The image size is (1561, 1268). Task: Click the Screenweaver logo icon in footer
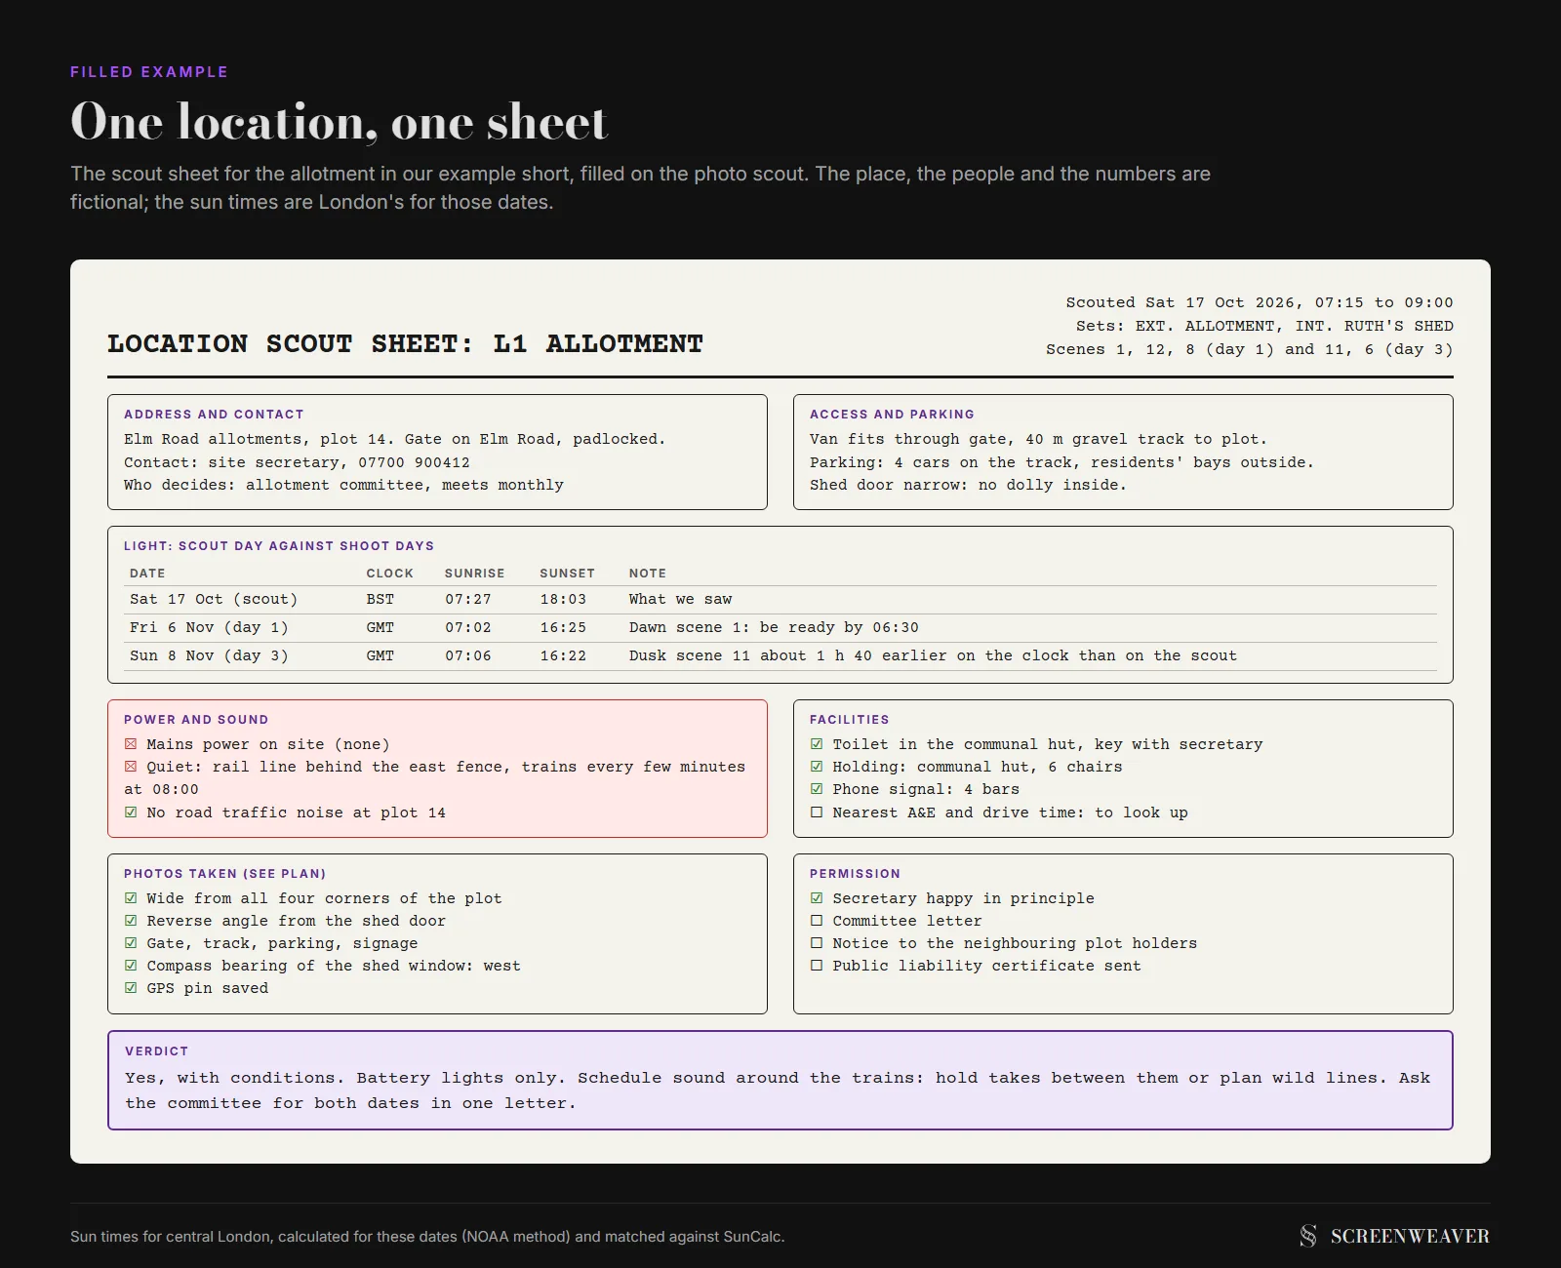click(x=1308, y=1236)
